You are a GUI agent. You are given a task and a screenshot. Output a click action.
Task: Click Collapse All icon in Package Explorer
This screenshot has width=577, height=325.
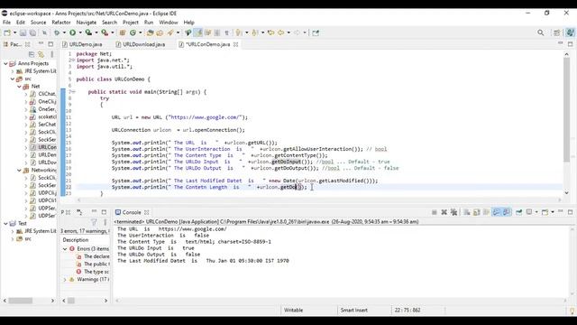[x=32, y=54]
